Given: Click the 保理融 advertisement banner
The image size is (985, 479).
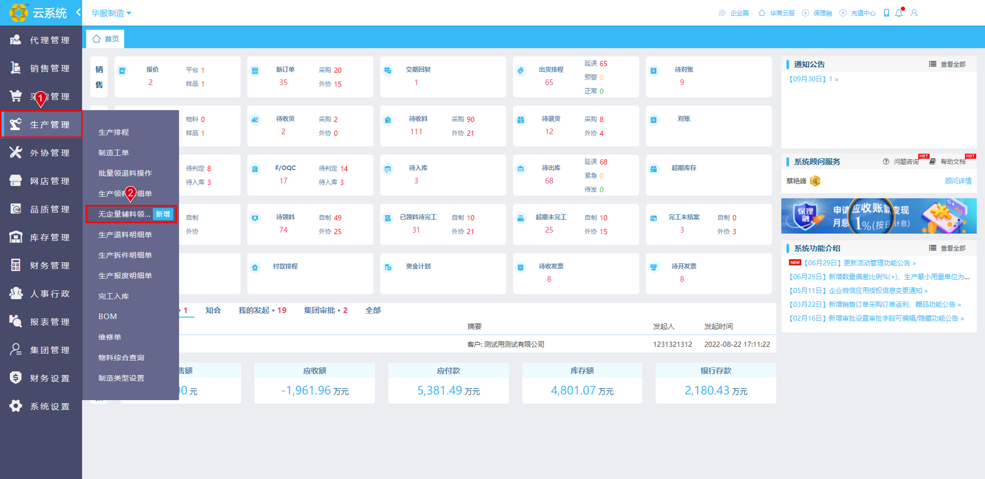Looking at the screenshot, I should coord(879,216).
